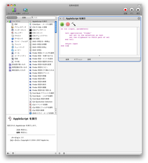Switch to the Actions toggle in the library
Viewport: 148px width, 163px height.
(12, 17)
